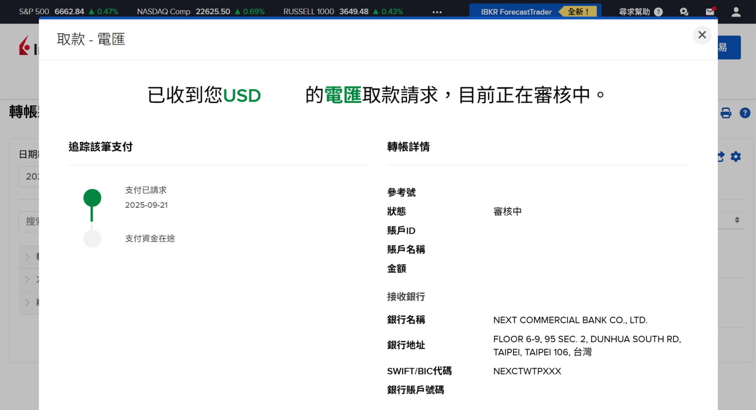Image resolution: width=756 pixels, height=410 pixels.
Task: Select the NASDAQ Comp ticker
Action: tap(200, 12)
